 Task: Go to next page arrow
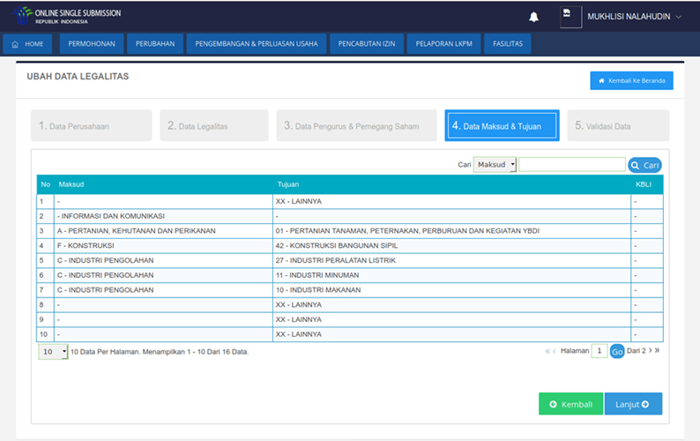coord(650,350)
